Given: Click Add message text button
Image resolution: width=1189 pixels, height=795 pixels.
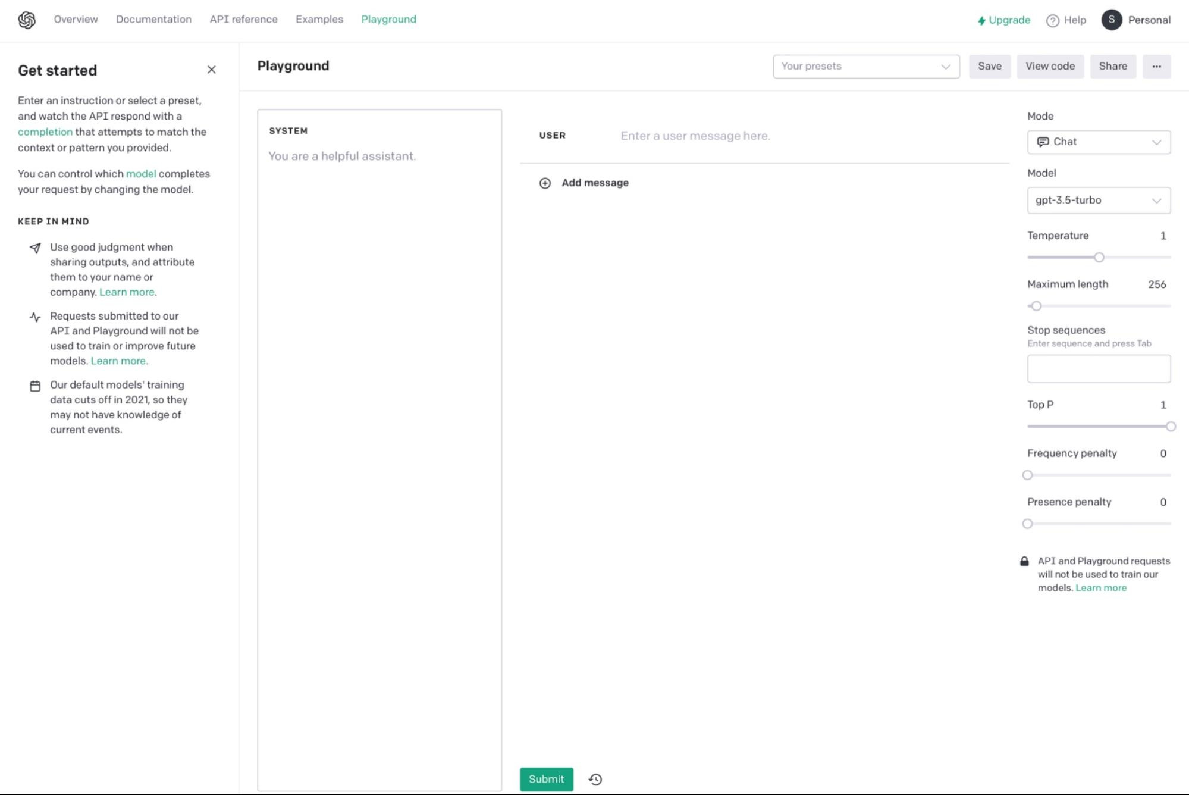Looking at the screenshot, I should pos(595,183).
